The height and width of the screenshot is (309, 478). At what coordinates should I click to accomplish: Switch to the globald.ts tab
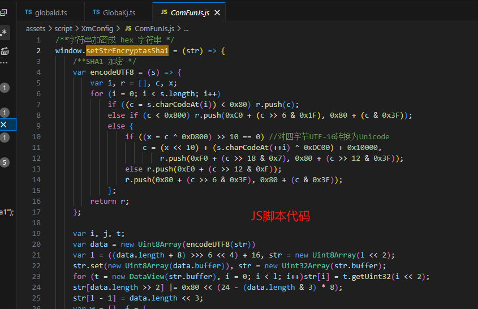tap(51, 12)
